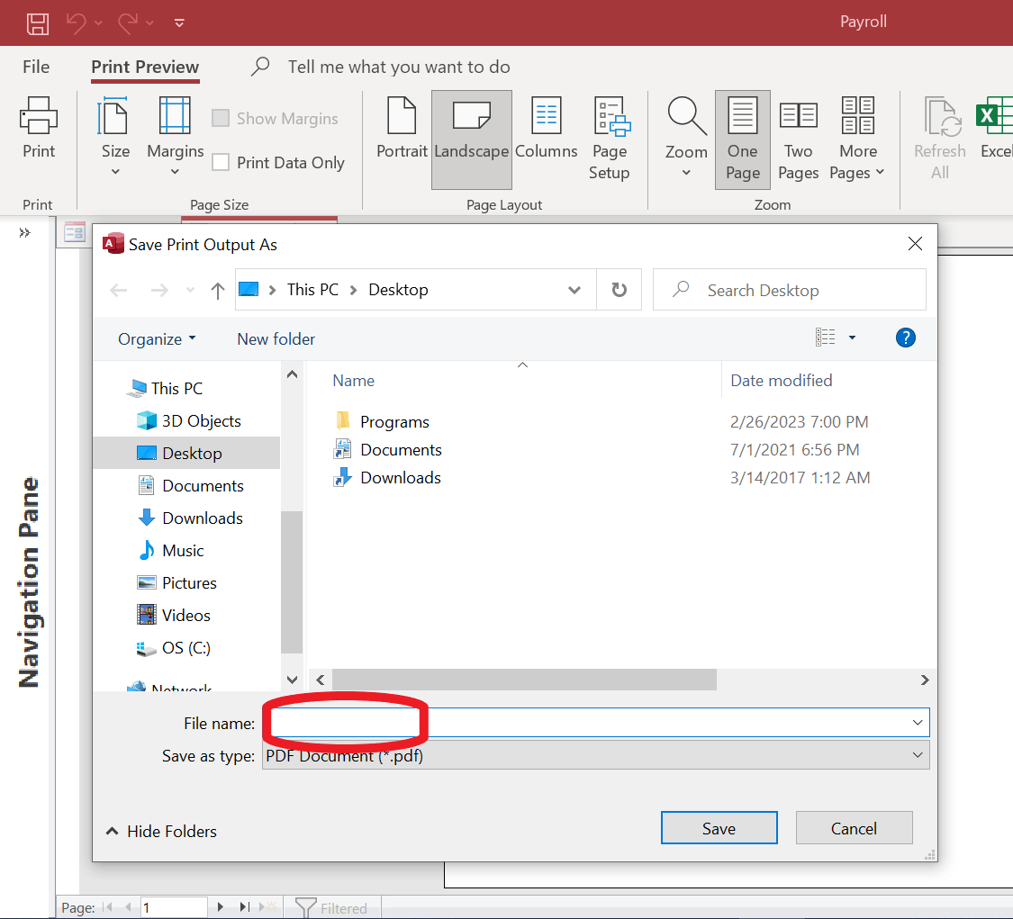
Task: Click New folder
Action: pos(276,339)
